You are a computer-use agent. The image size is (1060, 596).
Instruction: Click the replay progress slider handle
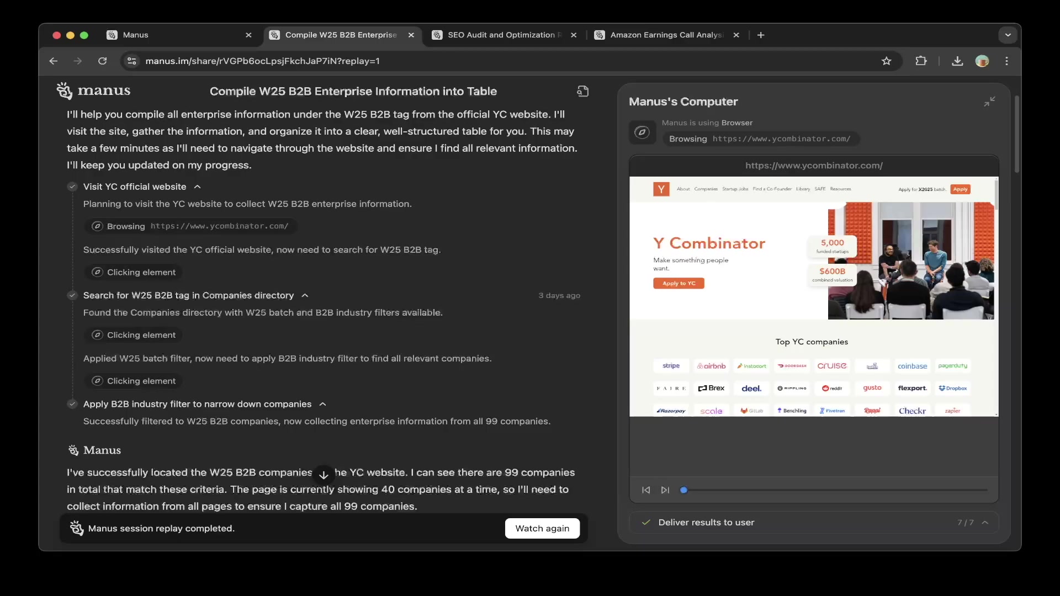pos(683,490)
